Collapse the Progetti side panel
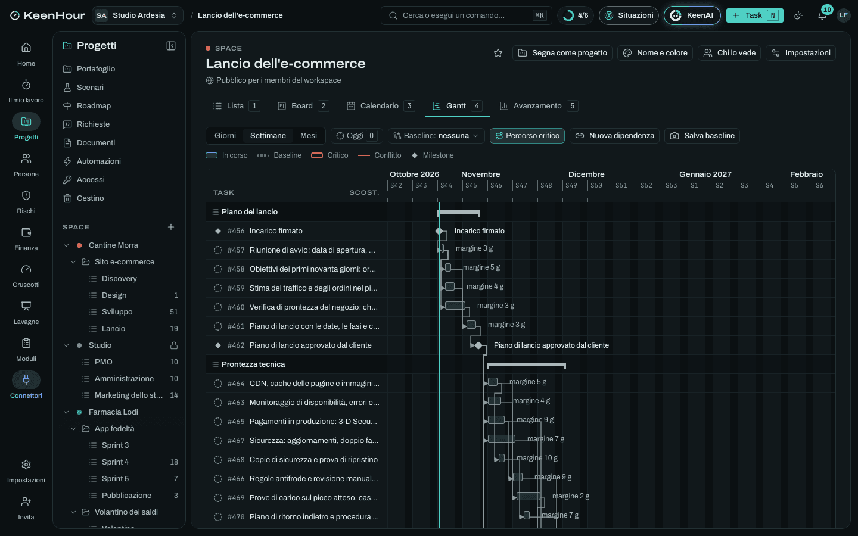The height and width of the screenshot is (536, 858). pyautogui.click(x=171, y=46)
